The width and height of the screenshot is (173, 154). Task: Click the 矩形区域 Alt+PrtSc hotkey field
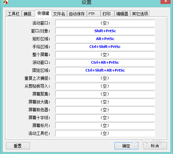coord(105,39)
